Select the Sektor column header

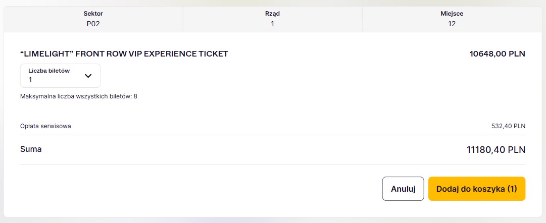(x=93, y=14)
